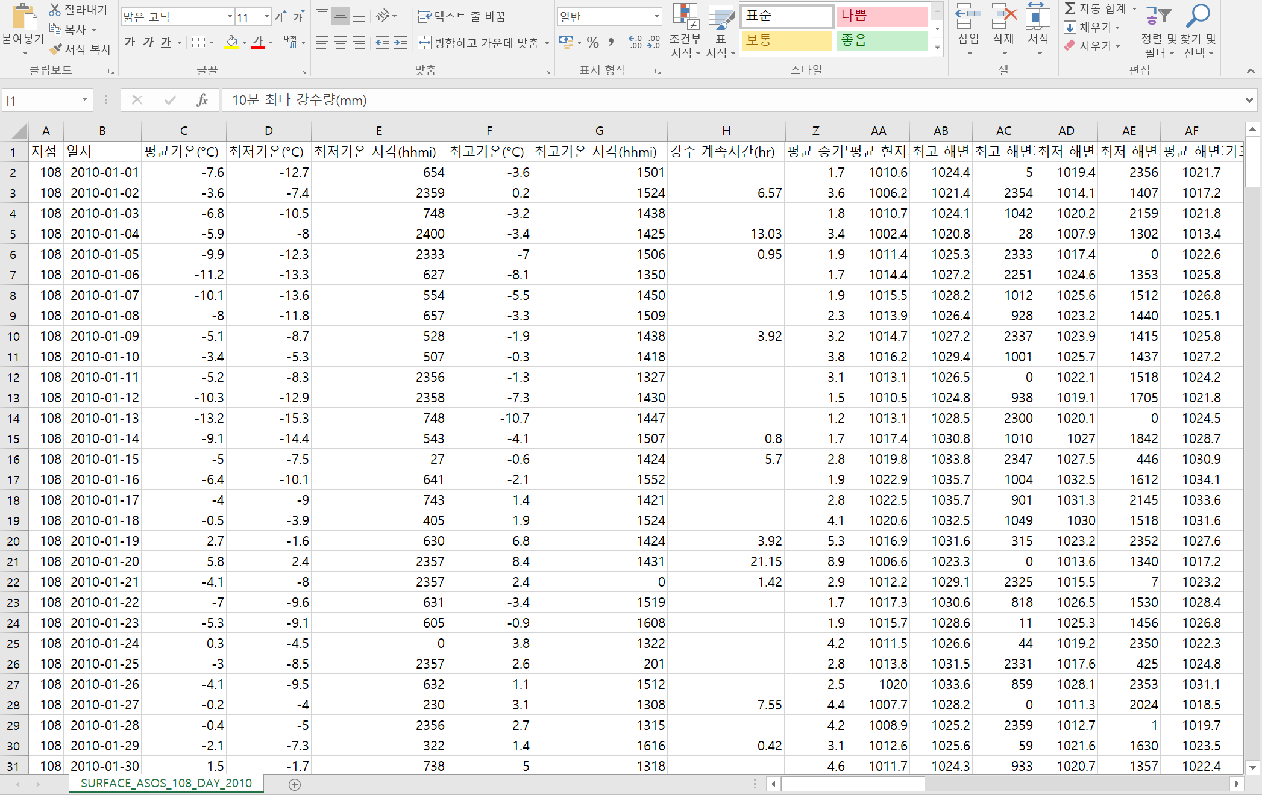Viewport: 1262px width, 795px height.
Task: Toggle bold formatting button
Action: click(x=130, y=42)
